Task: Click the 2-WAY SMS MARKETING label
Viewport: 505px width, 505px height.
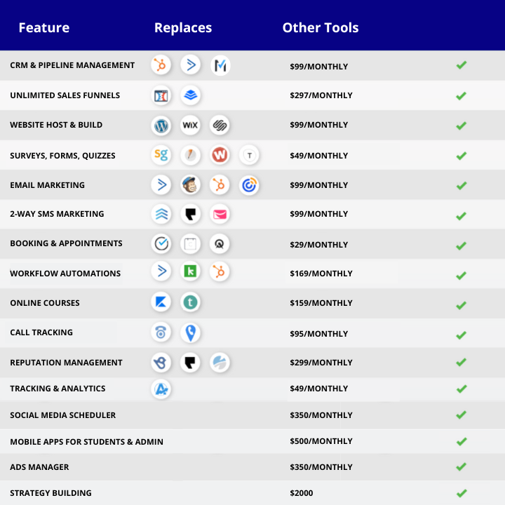Action: point(57,214)
